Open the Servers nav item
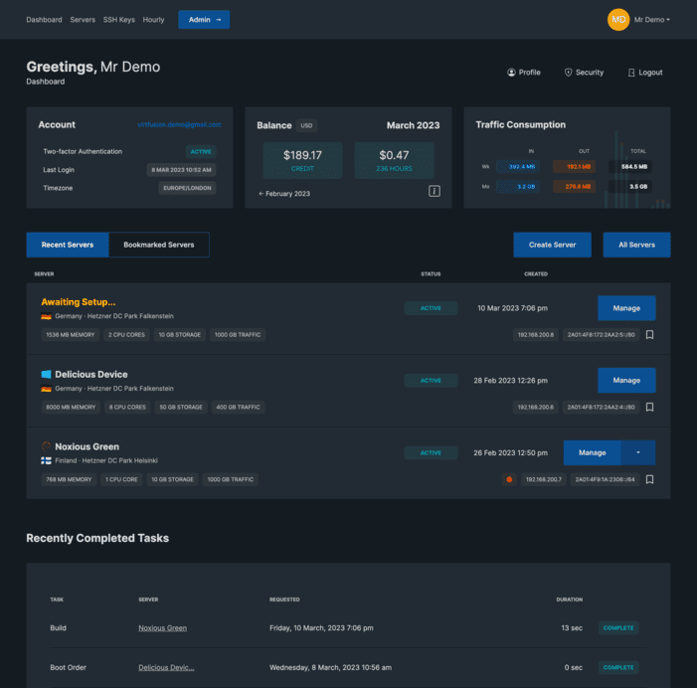697x688 pixels. point(83,20)
